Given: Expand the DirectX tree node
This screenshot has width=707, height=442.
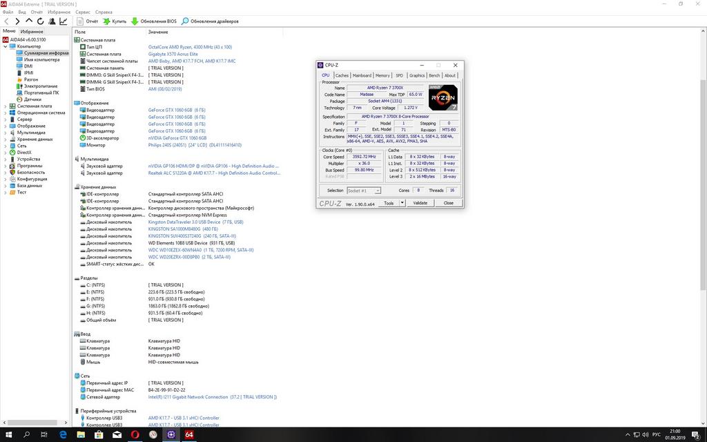Looking at the screenshot, I should [5, 153].
